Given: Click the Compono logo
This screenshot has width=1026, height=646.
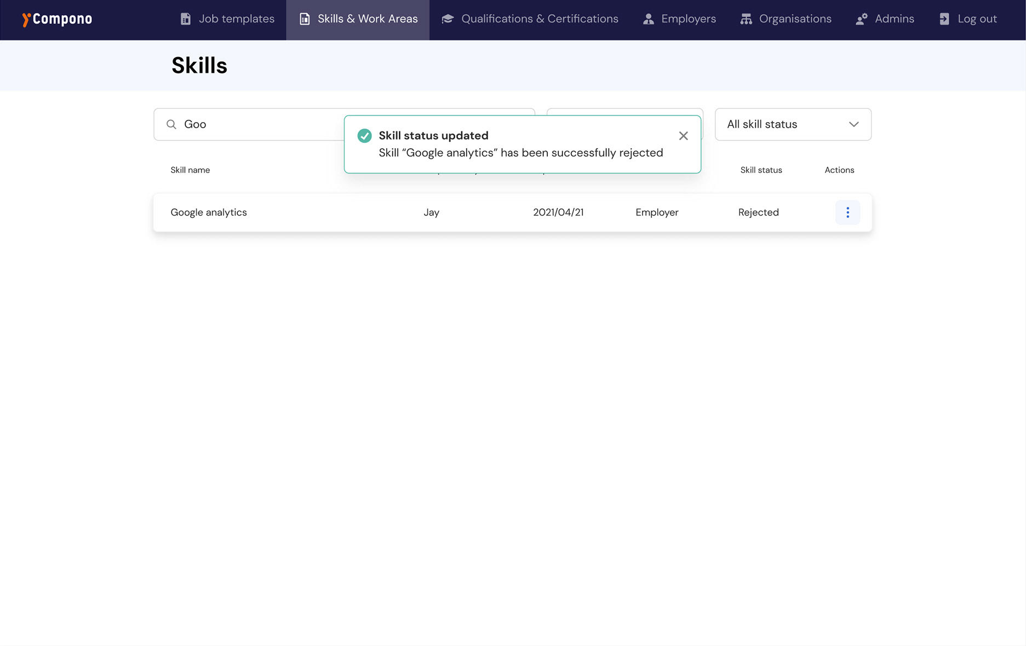Looking at the screenshot, I should click(57, 19).
